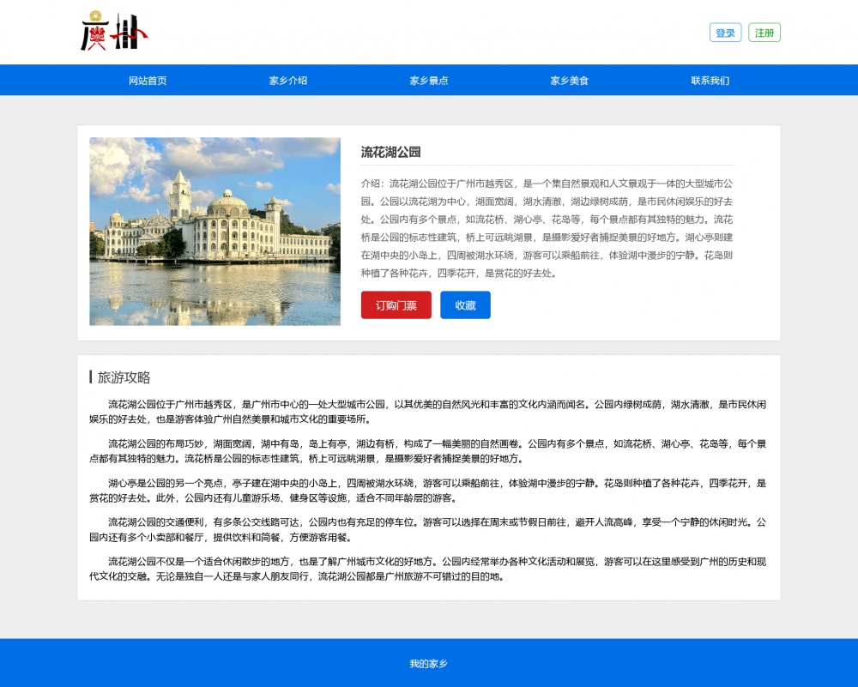858x687 pixels.
Task: Click the green 注册 register button
Action: tap(764, 33)
